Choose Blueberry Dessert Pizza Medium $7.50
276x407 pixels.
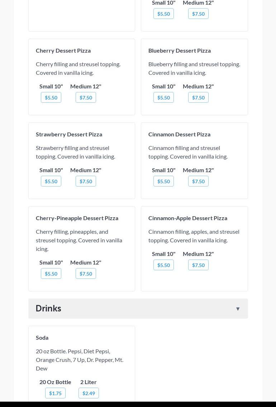tap(198, 97)
